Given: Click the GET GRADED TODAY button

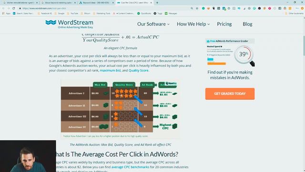Looking at the screenshot, I should click(230, 94).
